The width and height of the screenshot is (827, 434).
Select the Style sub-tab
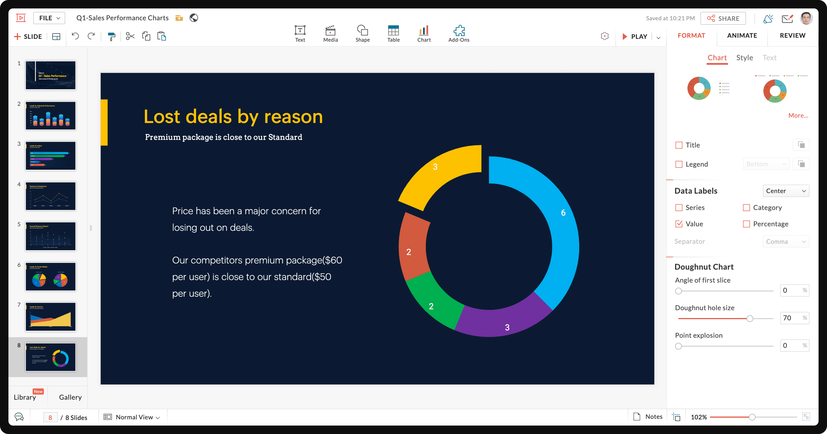coord(744,58)
